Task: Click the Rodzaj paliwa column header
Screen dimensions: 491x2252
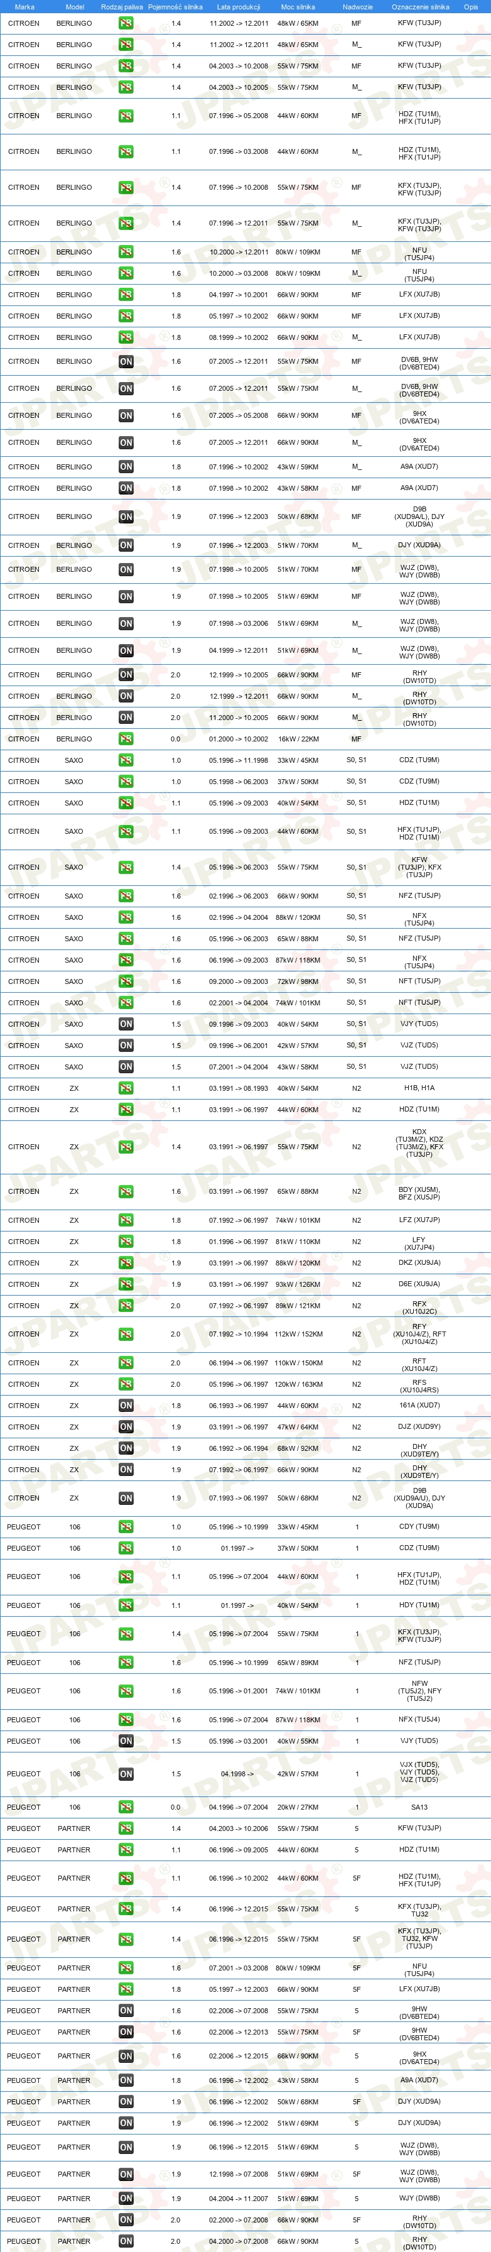Action: 122,6
